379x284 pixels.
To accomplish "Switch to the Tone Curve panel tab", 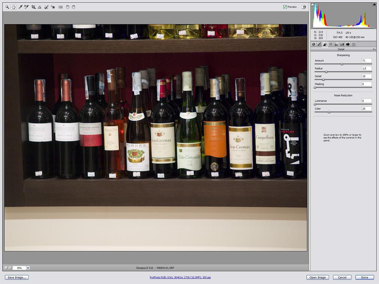I will (319, 44).
